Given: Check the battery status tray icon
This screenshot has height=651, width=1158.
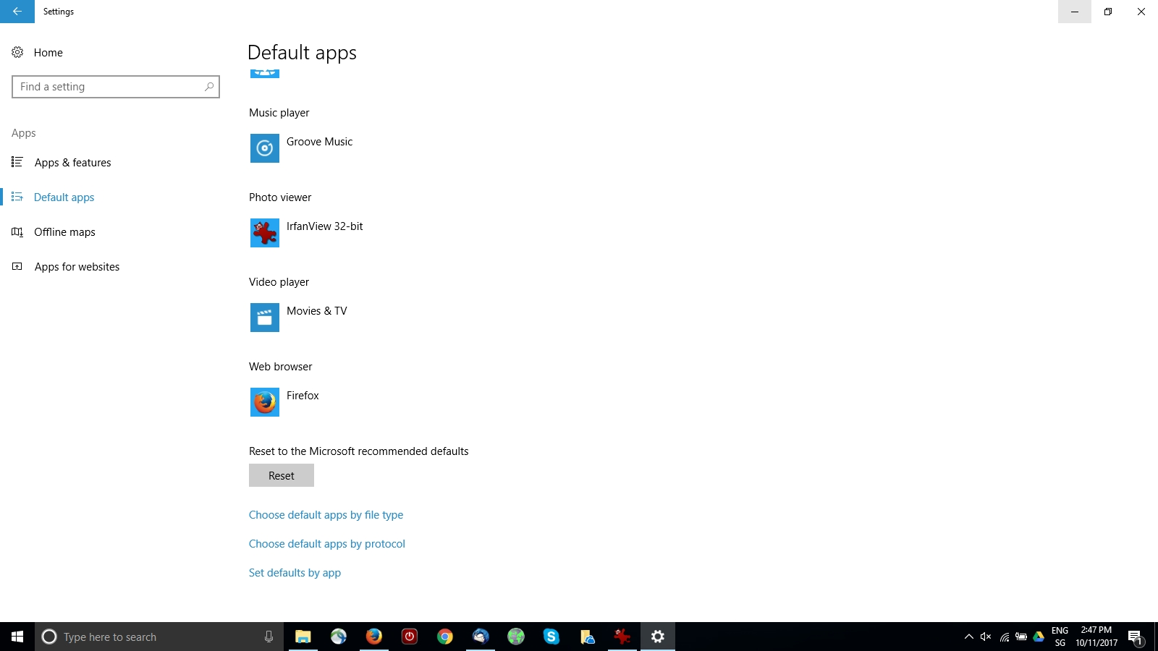Looking at the screenshot, I should (x=1021, y=637).
